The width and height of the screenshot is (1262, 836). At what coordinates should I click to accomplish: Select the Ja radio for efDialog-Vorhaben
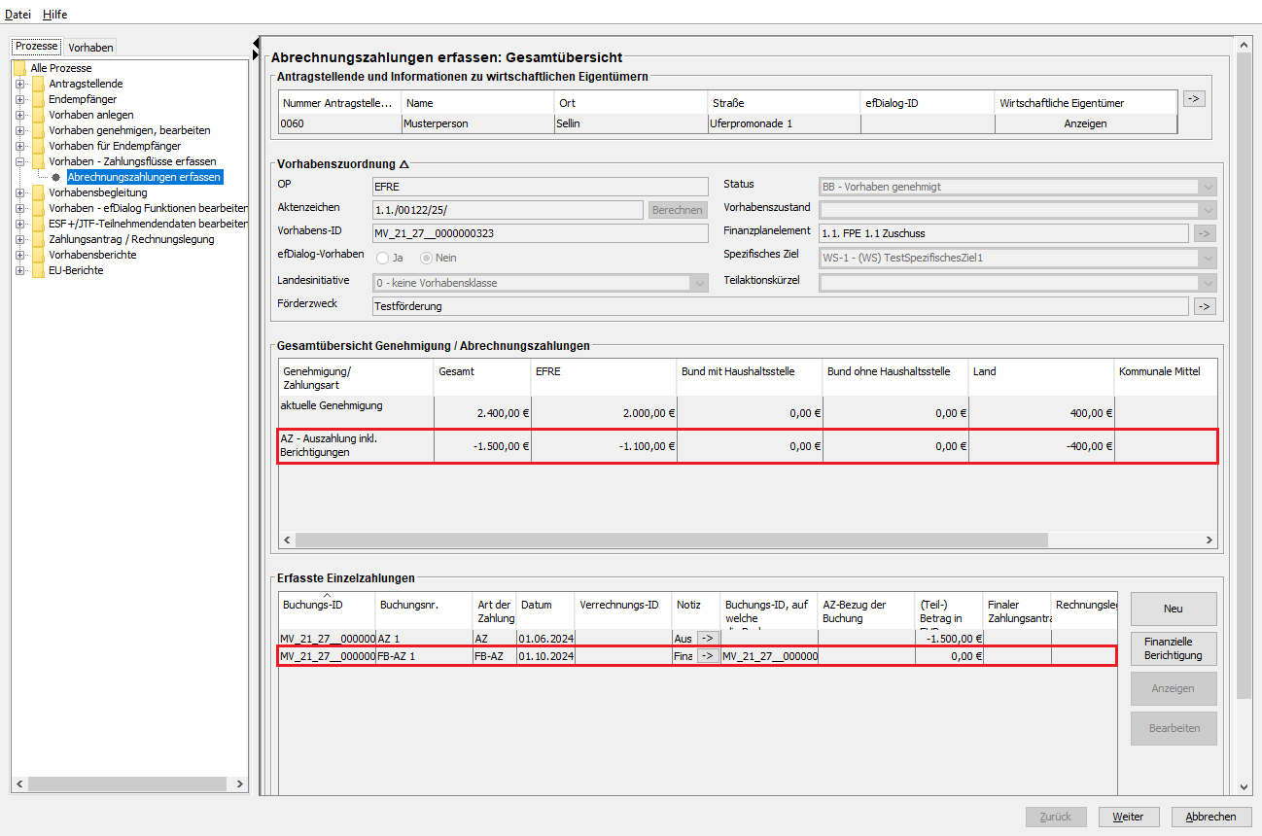382,258
